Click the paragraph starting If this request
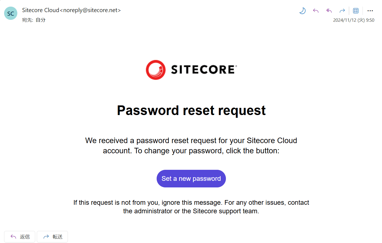 click(x=191, y=207)
